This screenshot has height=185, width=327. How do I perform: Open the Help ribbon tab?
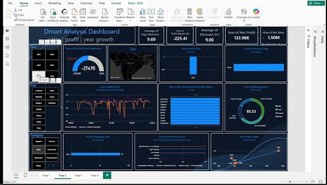tap(102, 3)
